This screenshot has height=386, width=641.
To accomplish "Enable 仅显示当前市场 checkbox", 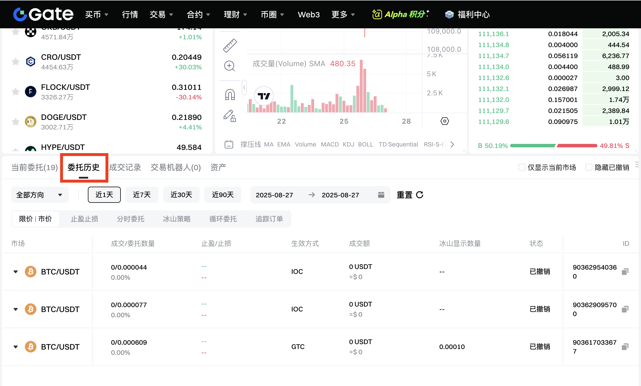I will [x=522, y=167].
